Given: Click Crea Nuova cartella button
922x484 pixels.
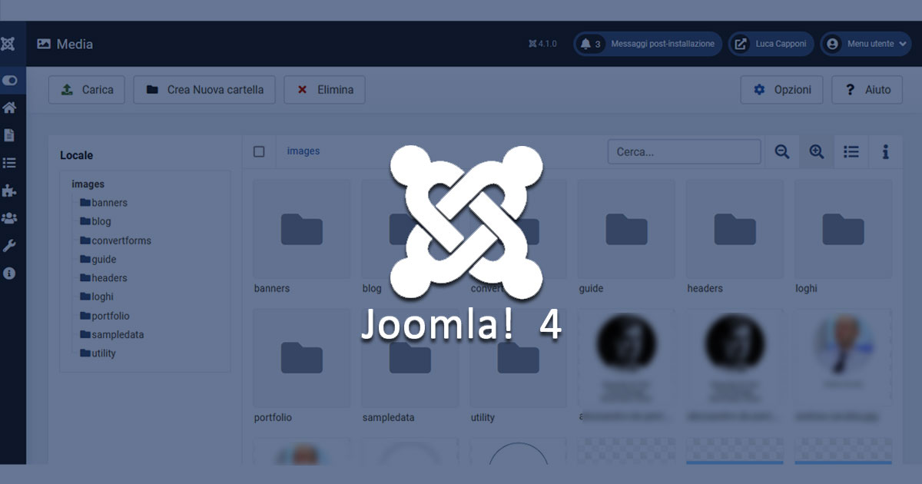Looking at the screenshot, I should [204, 90].
